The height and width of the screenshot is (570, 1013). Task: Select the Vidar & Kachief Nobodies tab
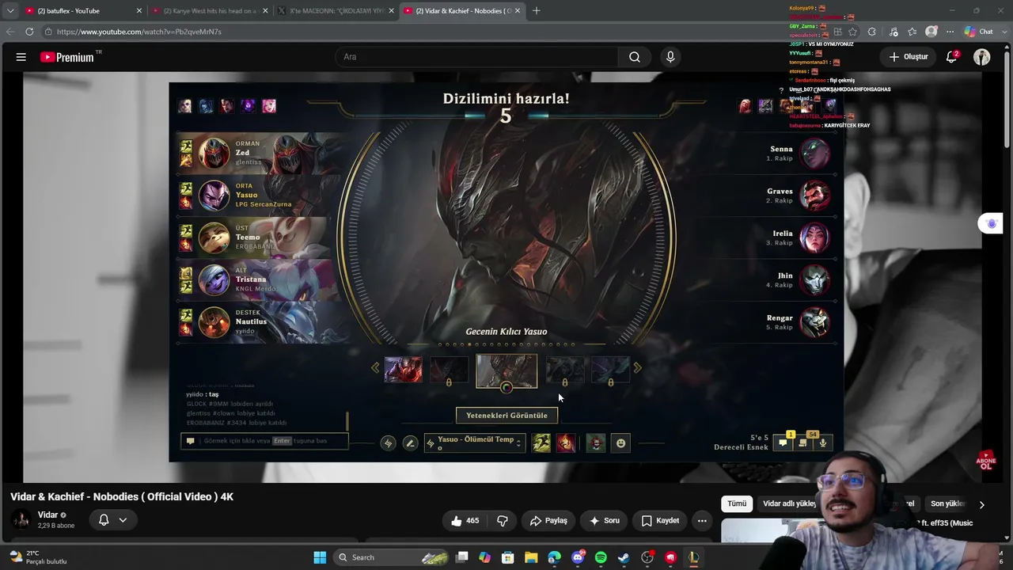[463, 11]
